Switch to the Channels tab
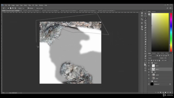The width and height of the screenshot is (174, 98). (154, 53)
